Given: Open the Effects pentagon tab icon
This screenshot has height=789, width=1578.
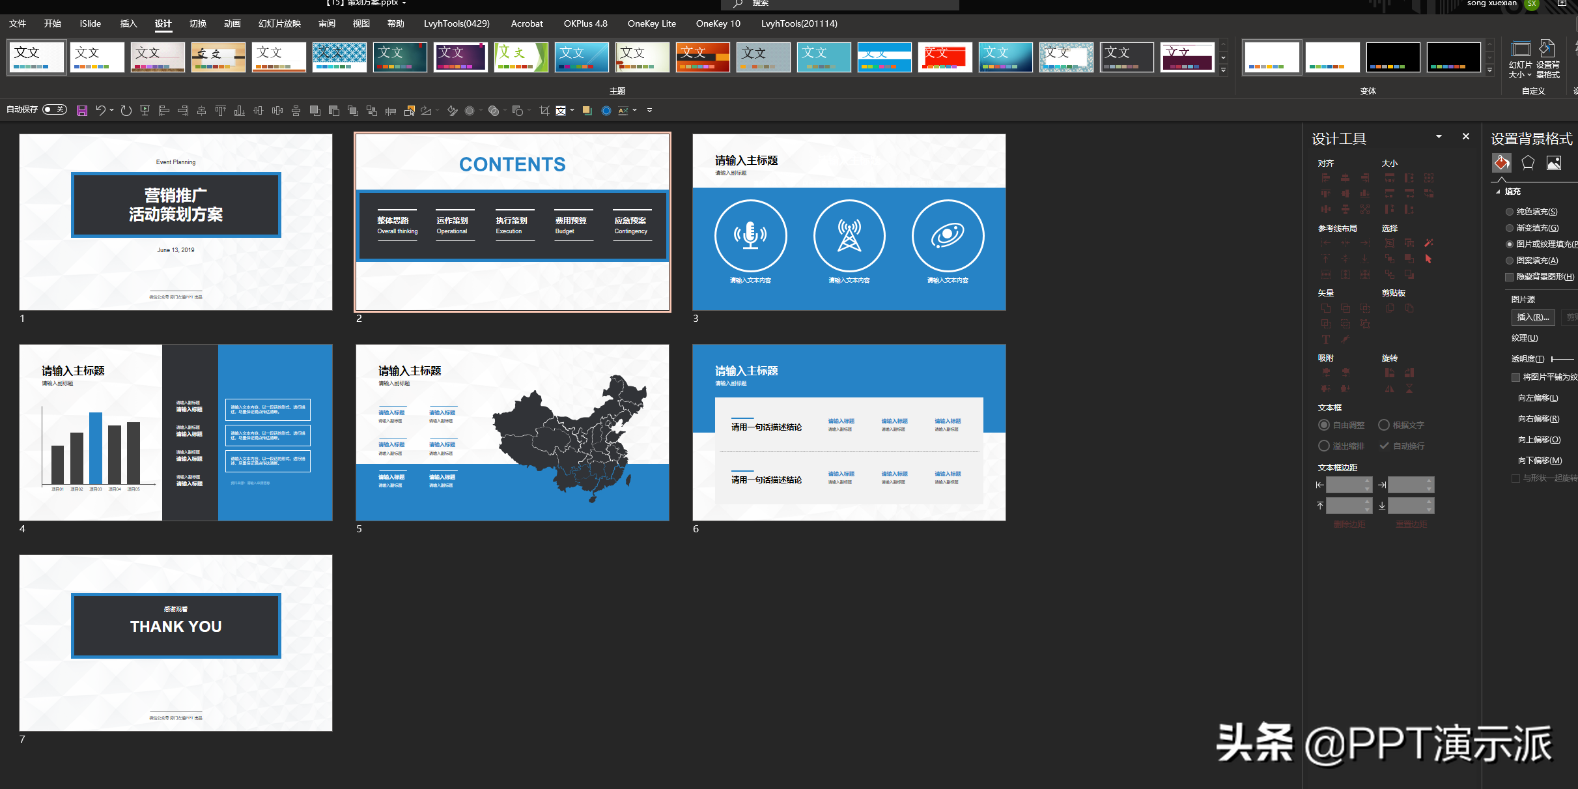Looking at the screenshot, I should (x=1527, y=163).
